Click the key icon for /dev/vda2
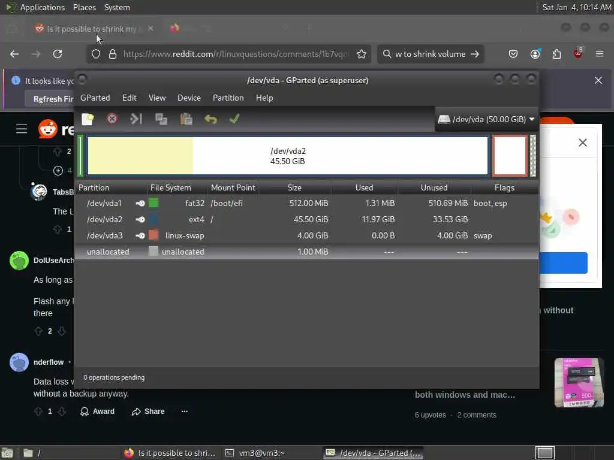 tap(140, 219)
